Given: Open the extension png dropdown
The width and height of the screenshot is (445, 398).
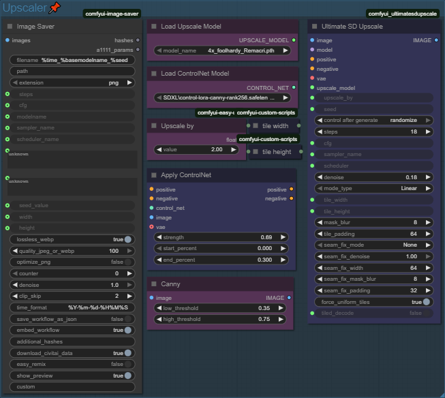Looking at the screenshot, I should [x=72, y=82].
